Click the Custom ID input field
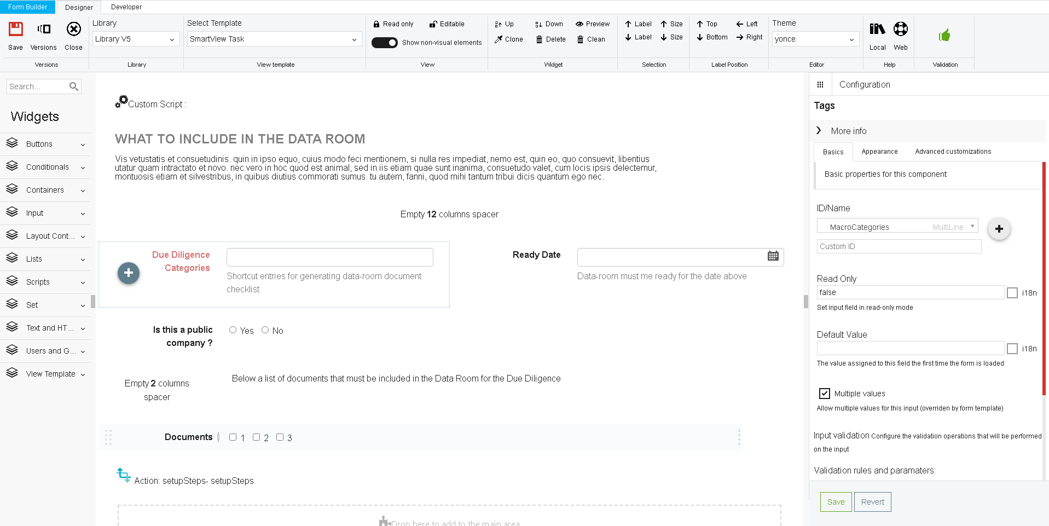This screenshot has height=526, width=1049. pos(899,246)
